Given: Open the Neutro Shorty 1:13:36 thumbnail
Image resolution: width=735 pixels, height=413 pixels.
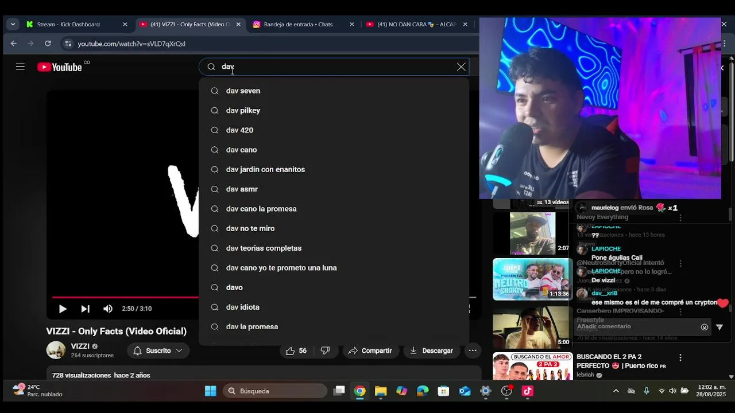Looking at the screenshot, I should point(532,279).
